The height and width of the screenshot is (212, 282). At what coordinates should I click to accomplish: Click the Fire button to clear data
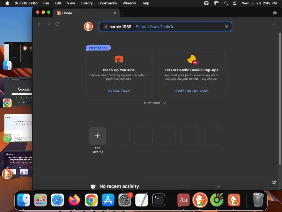275,13
